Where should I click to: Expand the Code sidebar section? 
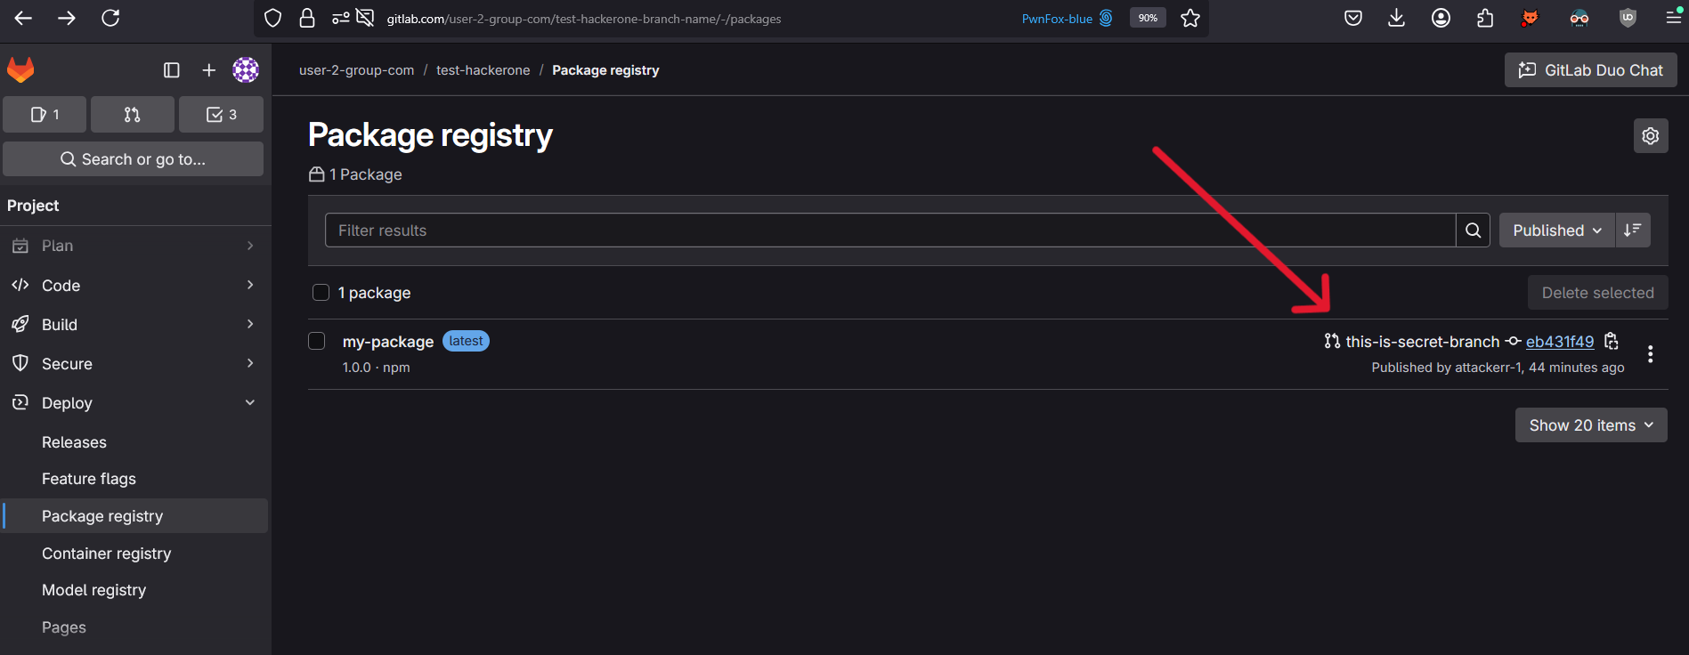coord(135,286)
